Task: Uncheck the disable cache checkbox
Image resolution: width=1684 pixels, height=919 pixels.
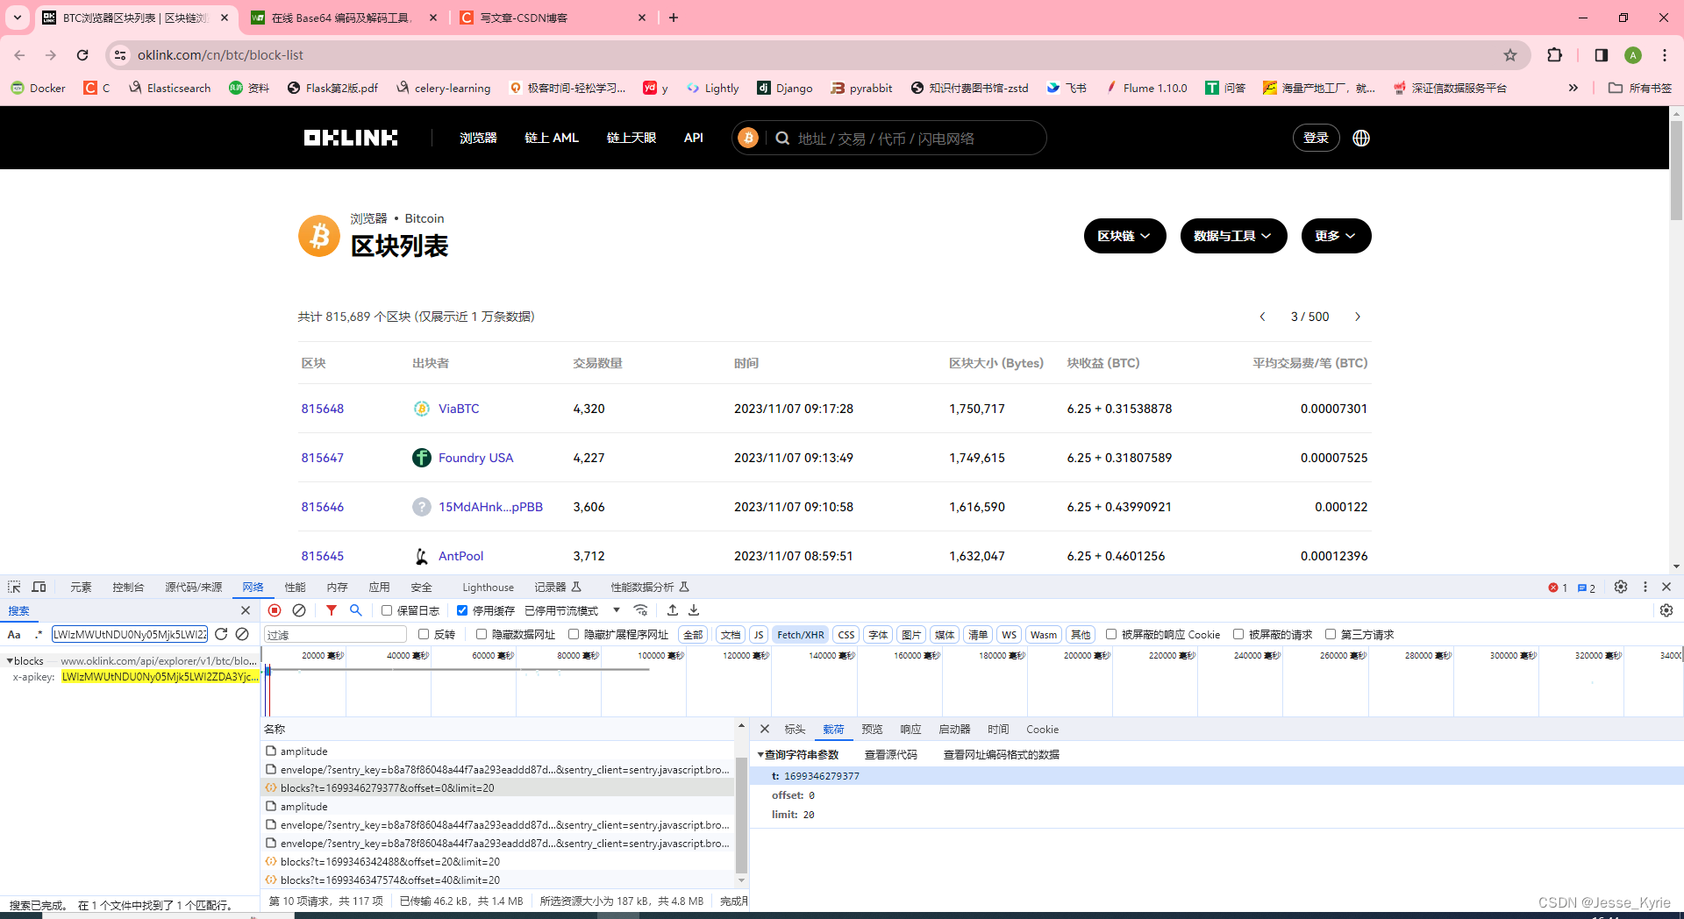Action: click(x=462, y=610)
